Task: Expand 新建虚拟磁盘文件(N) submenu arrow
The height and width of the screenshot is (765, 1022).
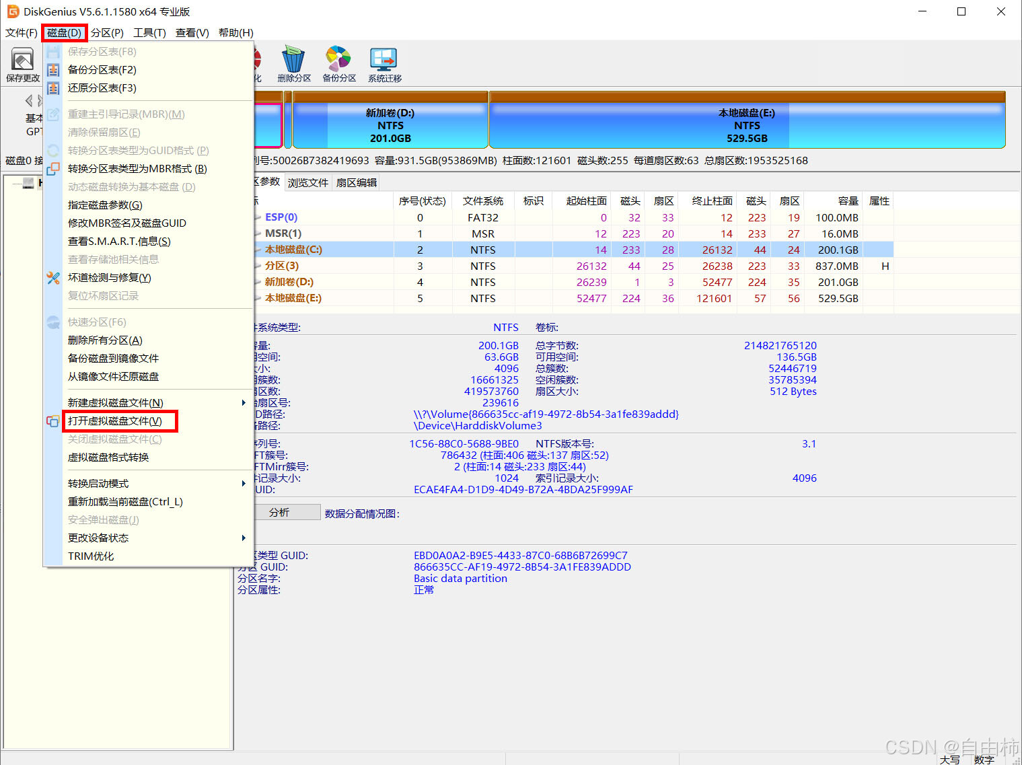Action: (x=244, y=403)
